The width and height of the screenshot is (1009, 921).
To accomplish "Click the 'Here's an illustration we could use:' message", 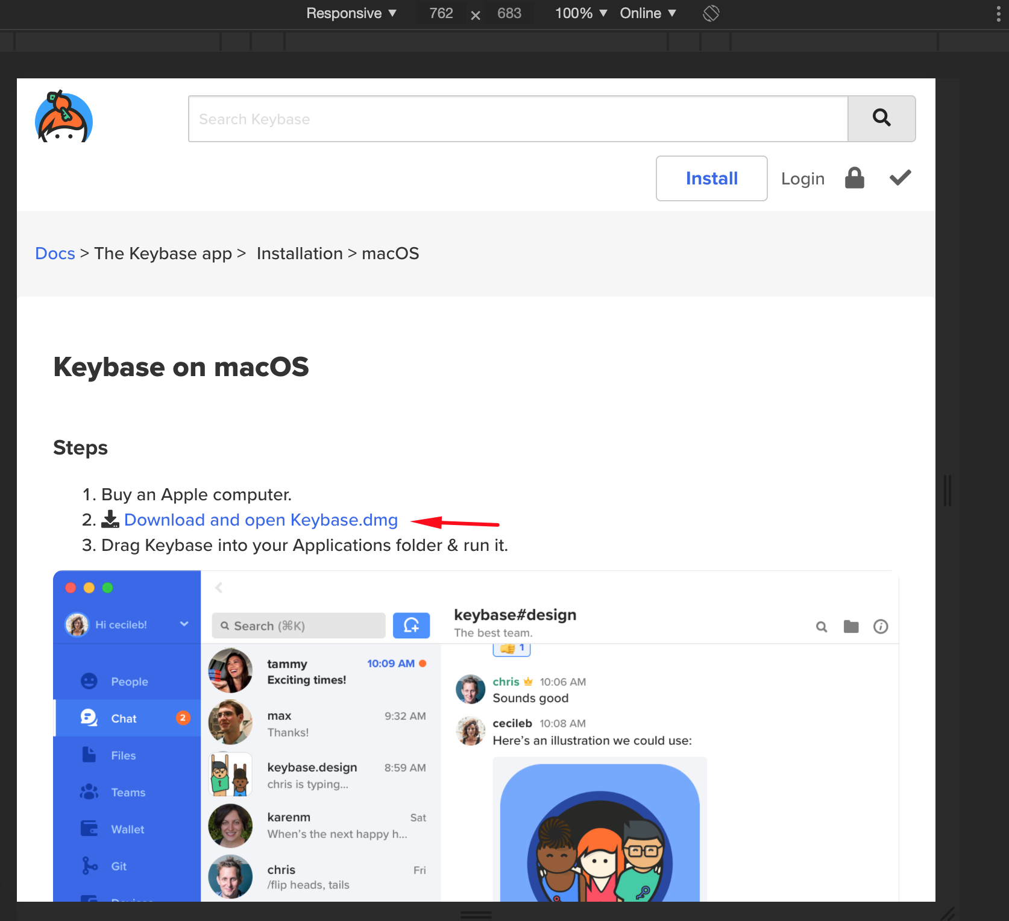I will 593,741.
